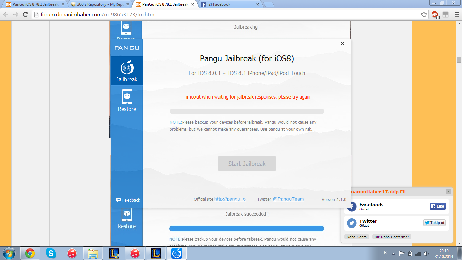462x260 pixels.
Task: Open the Adblock Plus extension icon
Action: (x=435, y=15)
